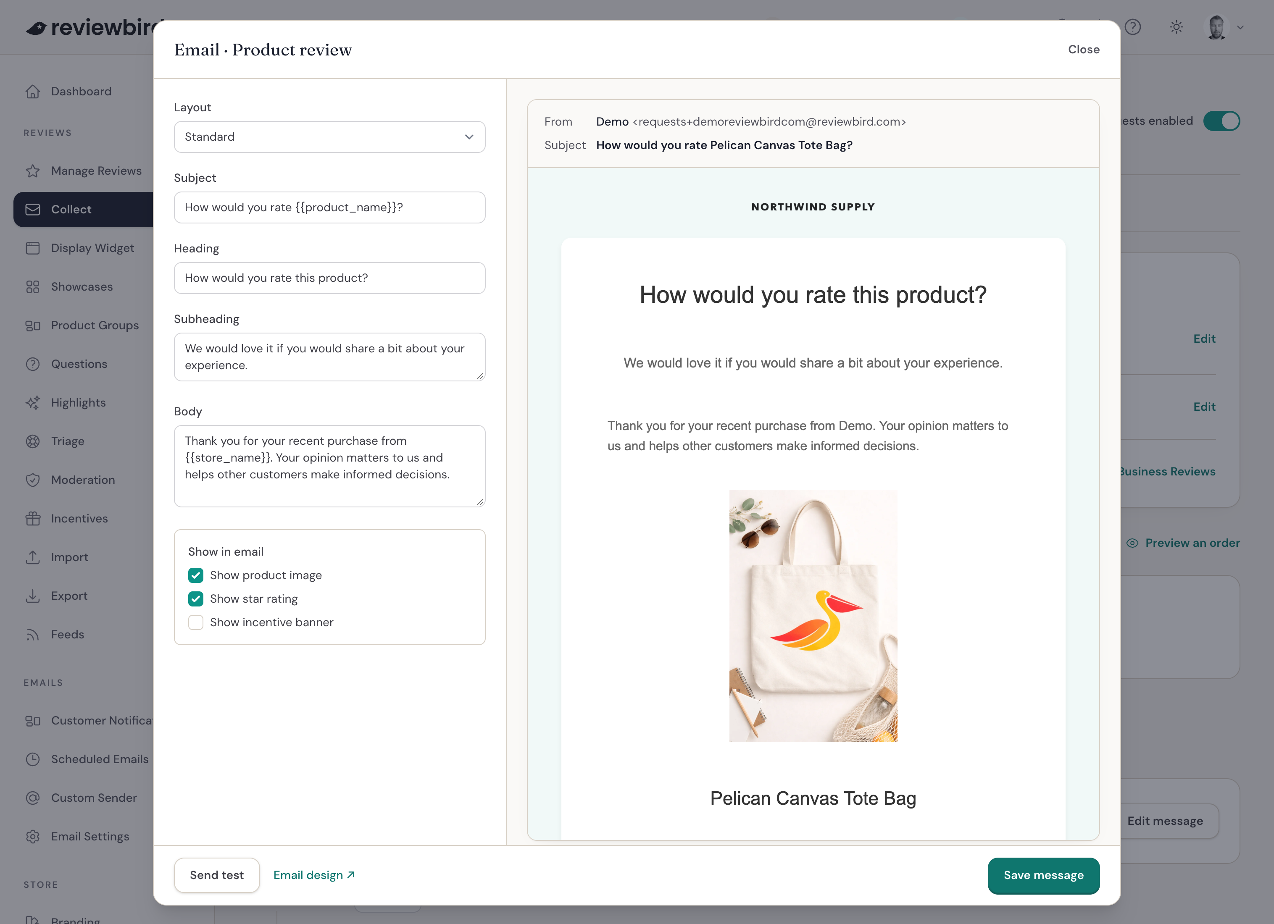
Task: Click the Email Settings gear icon
Action: point(33,836)
